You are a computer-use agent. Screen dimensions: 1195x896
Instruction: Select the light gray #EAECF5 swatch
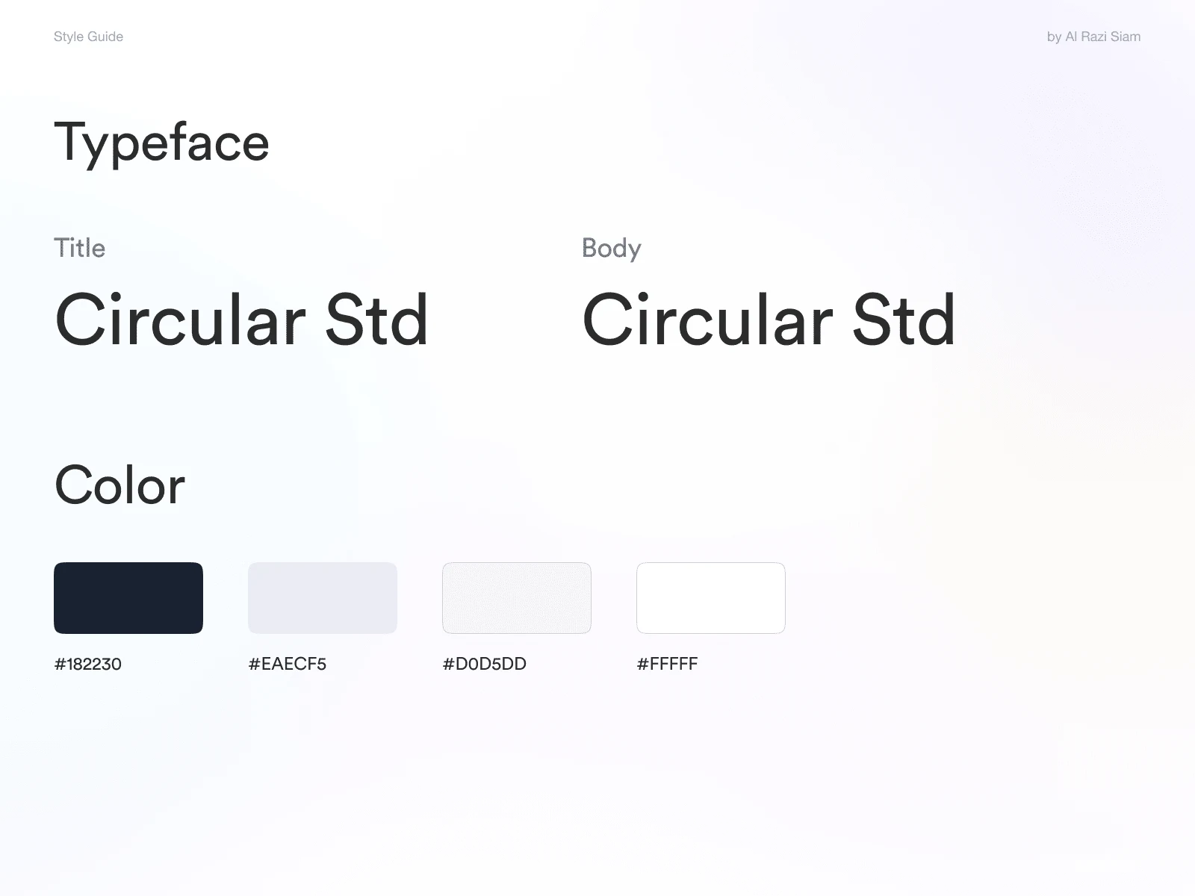click(x=323, y=598)
